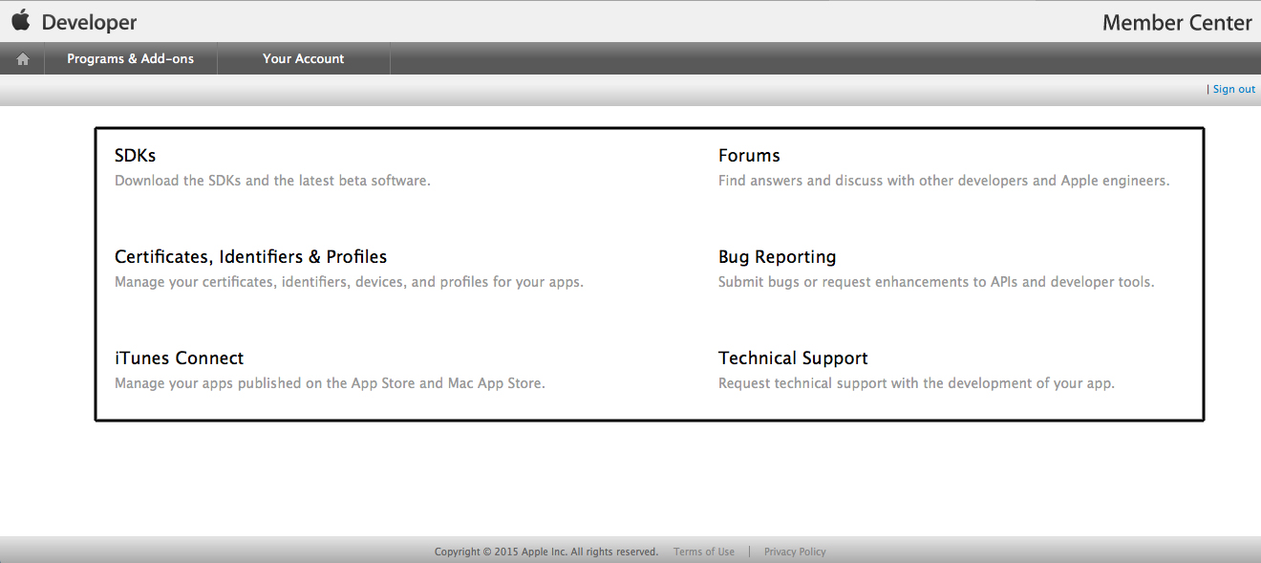Click the Sign out link
Image resolution: width=1261 pixels, height=563 pixels.
[x=1234, y=89]
